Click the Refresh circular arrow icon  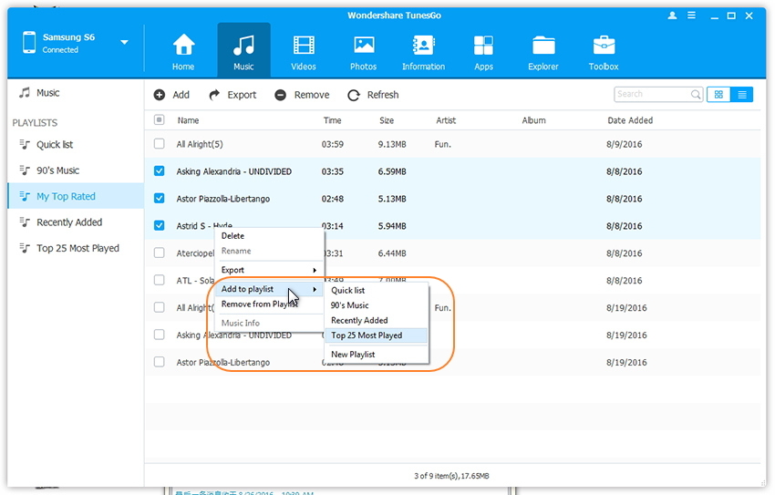(x=354, y=95)
